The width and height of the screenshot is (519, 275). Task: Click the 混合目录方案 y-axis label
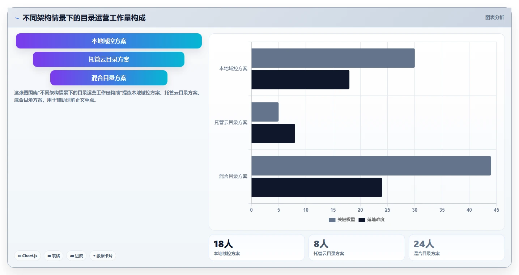233,176
